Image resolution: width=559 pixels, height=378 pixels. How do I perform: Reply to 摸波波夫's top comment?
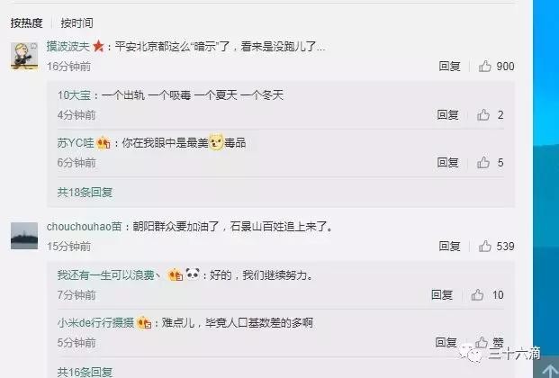[x=449, y=67]
